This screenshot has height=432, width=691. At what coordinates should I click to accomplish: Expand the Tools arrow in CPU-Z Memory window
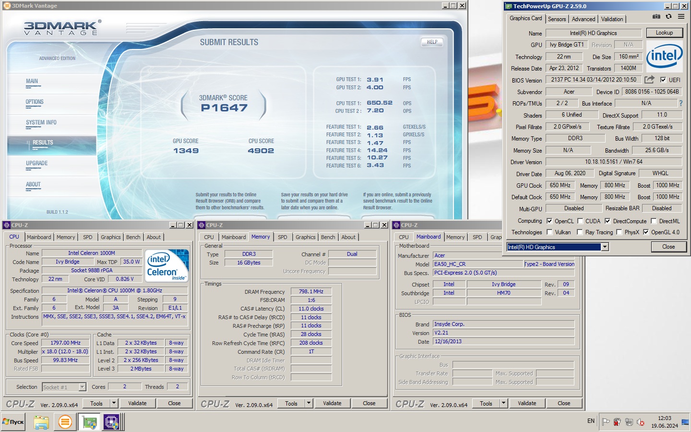pyautogui.click(x=309, y=403)
